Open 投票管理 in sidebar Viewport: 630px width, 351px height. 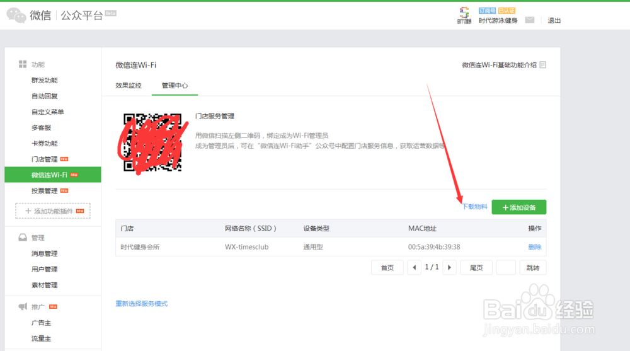point(44,190)
